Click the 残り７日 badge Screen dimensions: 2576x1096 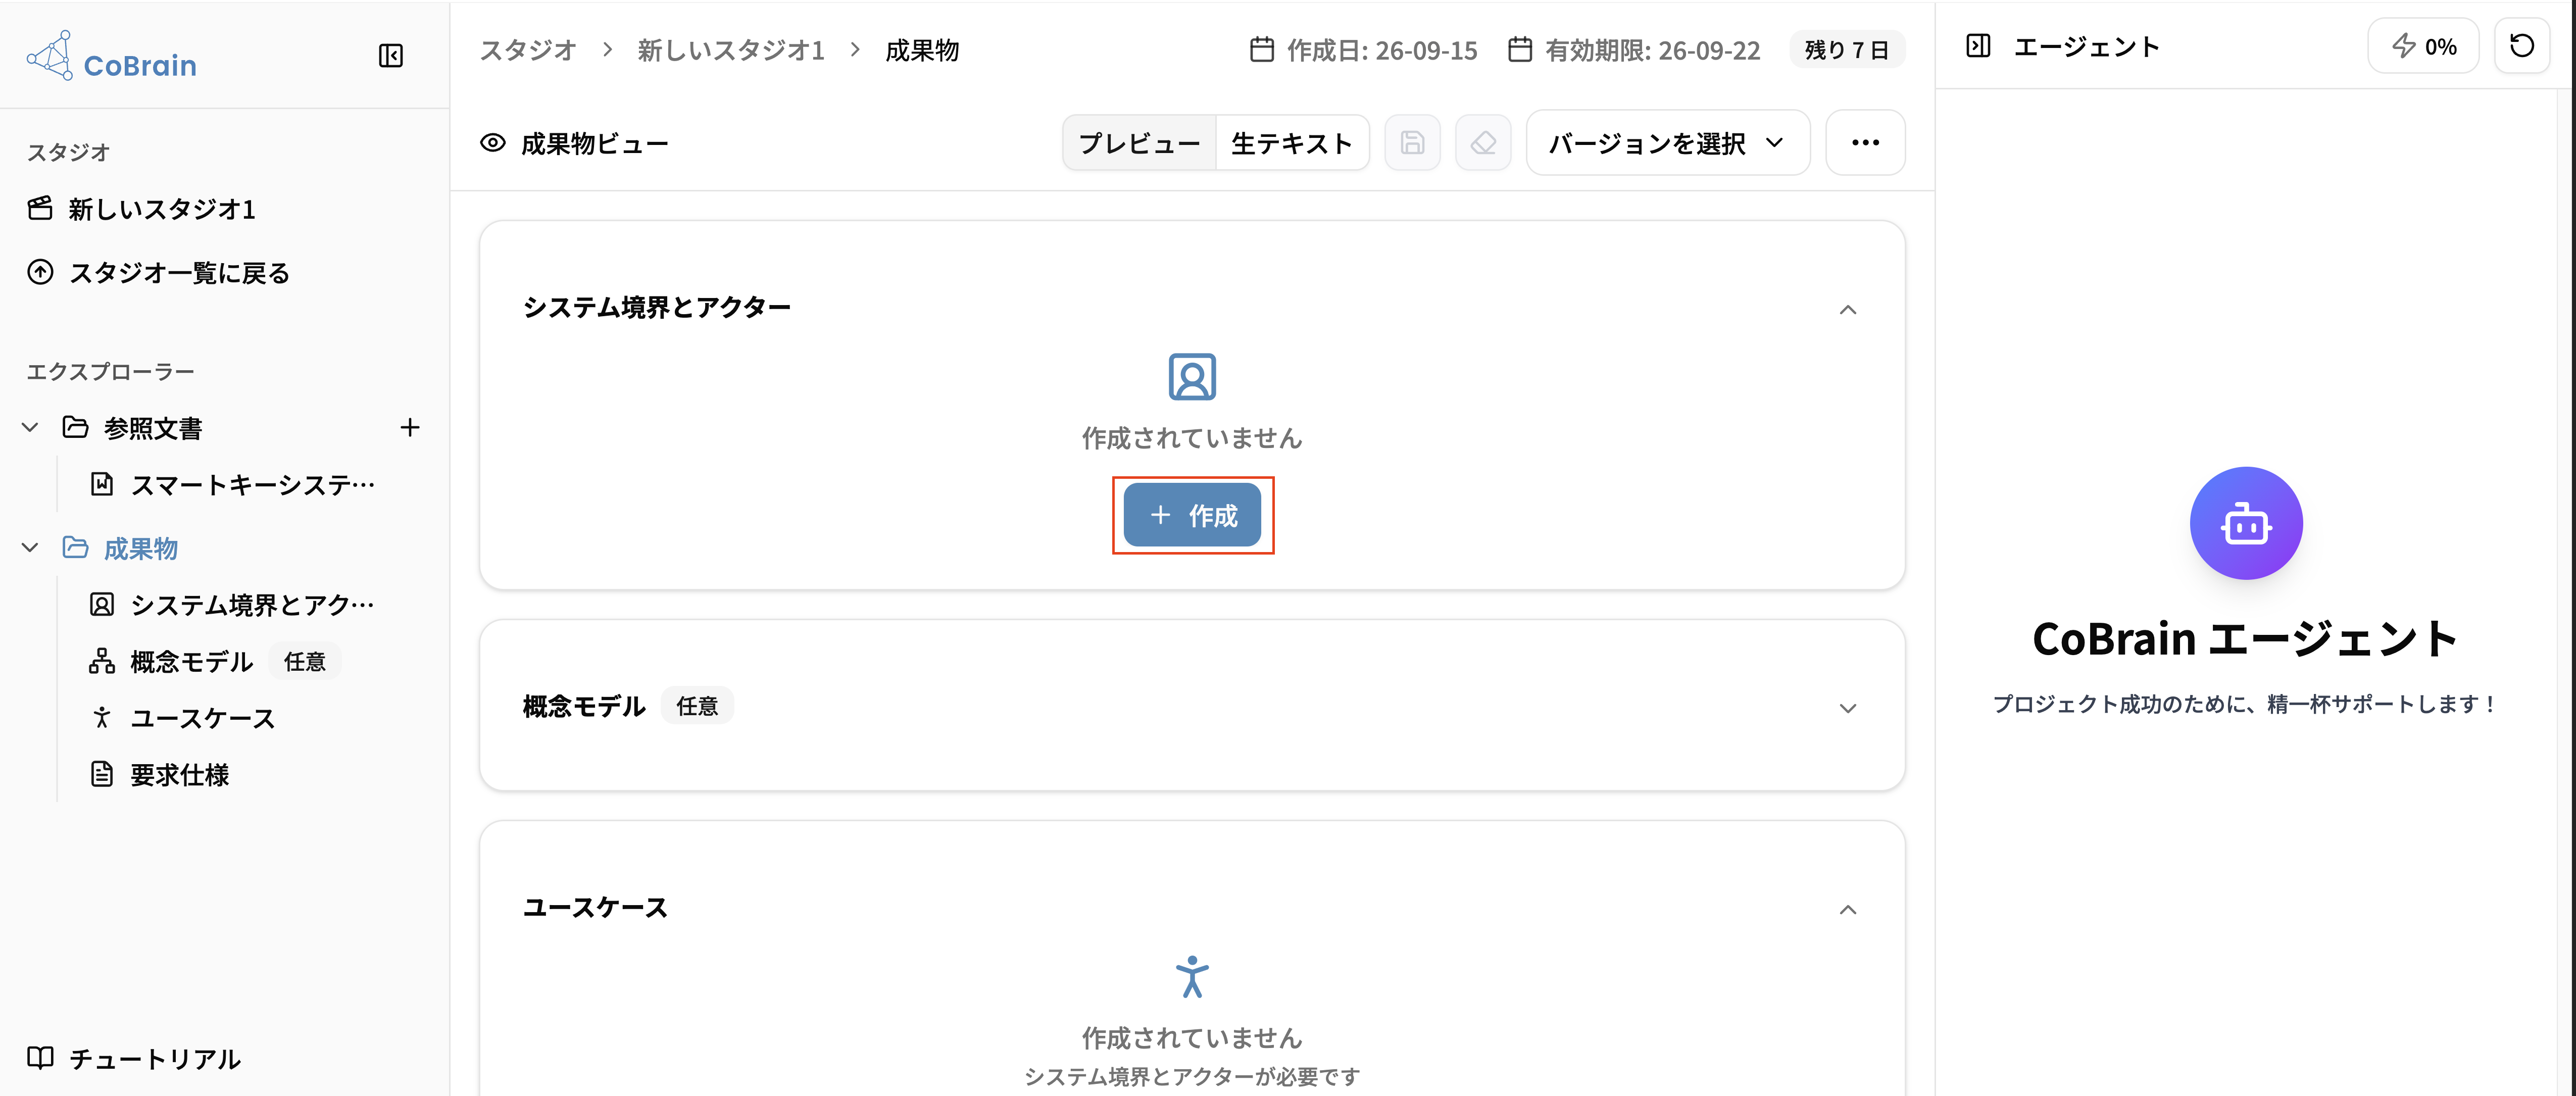(x=1846, y=50)
